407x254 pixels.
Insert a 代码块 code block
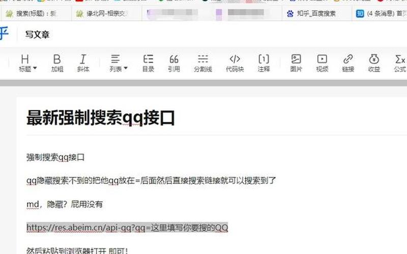pyautogui.click(x=235, y=63)
